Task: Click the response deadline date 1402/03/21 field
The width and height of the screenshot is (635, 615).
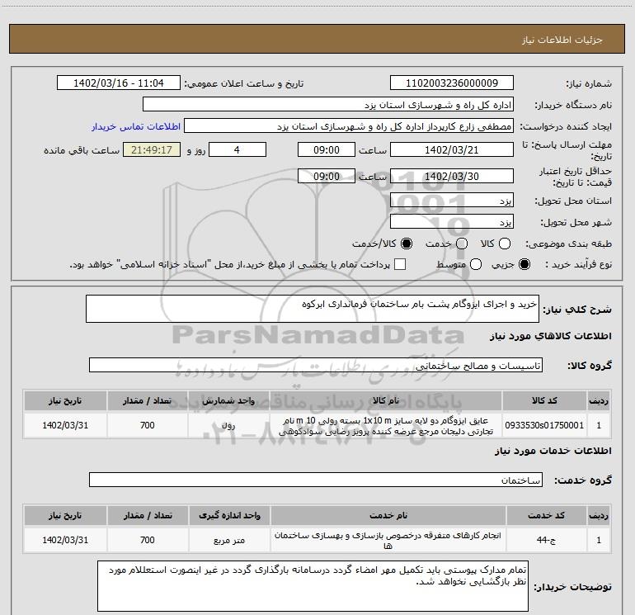Action: (x=452, y=149)
